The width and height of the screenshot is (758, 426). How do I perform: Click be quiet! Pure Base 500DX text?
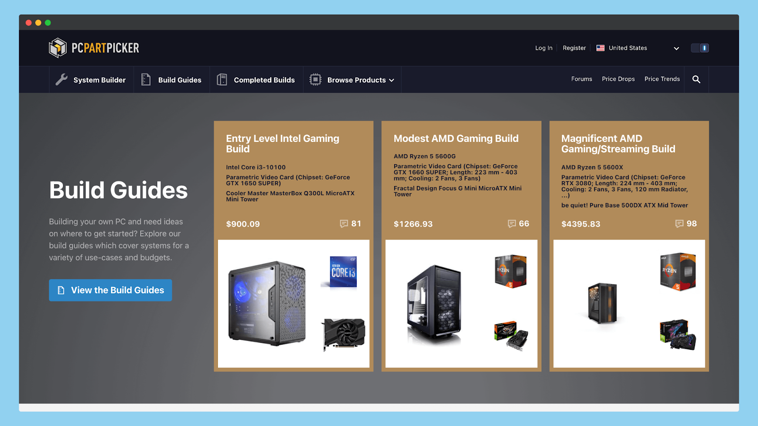[624, 205]
